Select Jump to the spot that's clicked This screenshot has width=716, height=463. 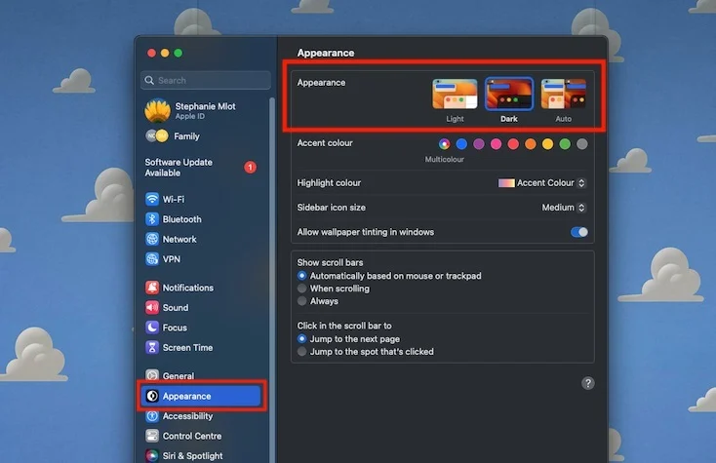(x=301, y=352)
